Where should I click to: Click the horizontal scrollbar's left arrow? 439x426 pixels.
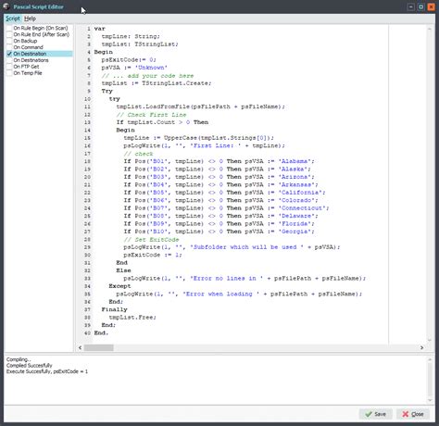[81, 347]
